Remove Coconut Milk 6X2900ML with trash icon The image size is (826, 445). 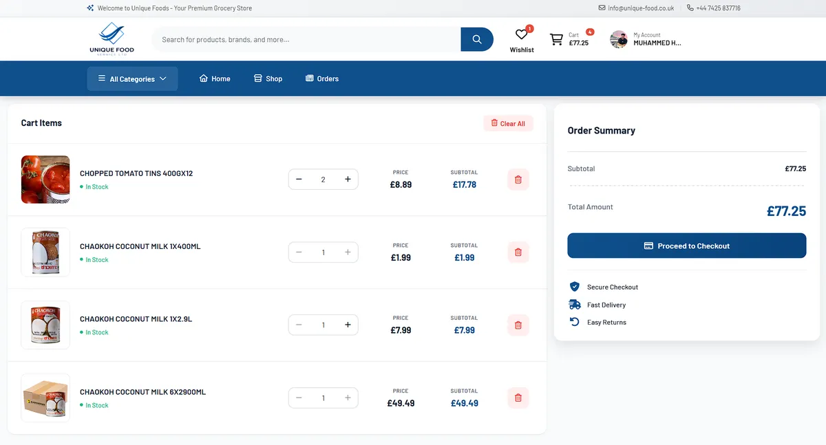tap(518, 398)
